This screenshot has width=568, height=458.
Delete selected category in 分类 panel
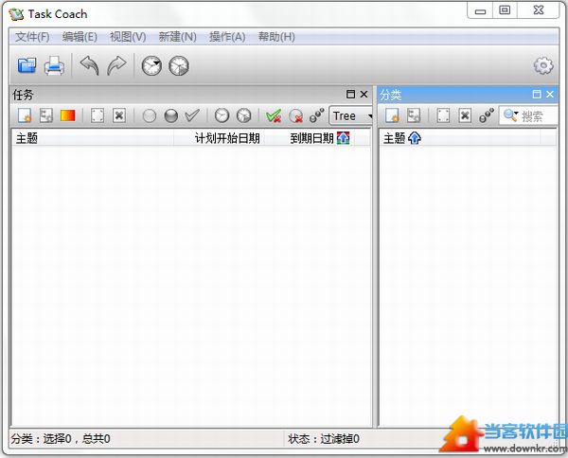(x=465, y=115)
